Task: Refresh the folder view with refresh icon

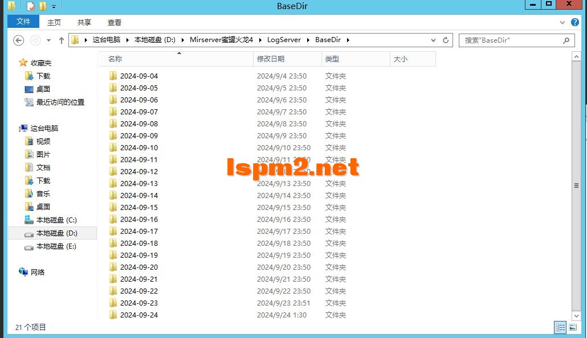Action: coord(446,40)
